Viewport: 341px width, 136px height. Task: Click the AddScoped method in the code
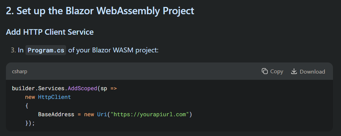point(82,88)
